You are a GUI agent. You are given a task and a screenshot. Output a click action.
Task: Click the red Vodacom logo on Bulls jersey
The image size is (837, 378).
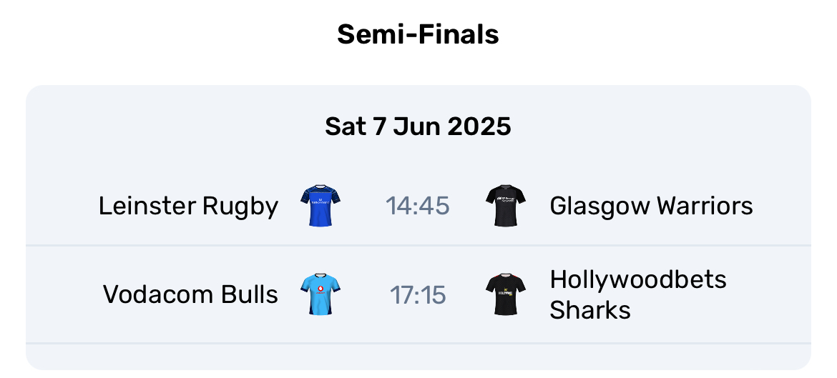click(x=320, y=291)
